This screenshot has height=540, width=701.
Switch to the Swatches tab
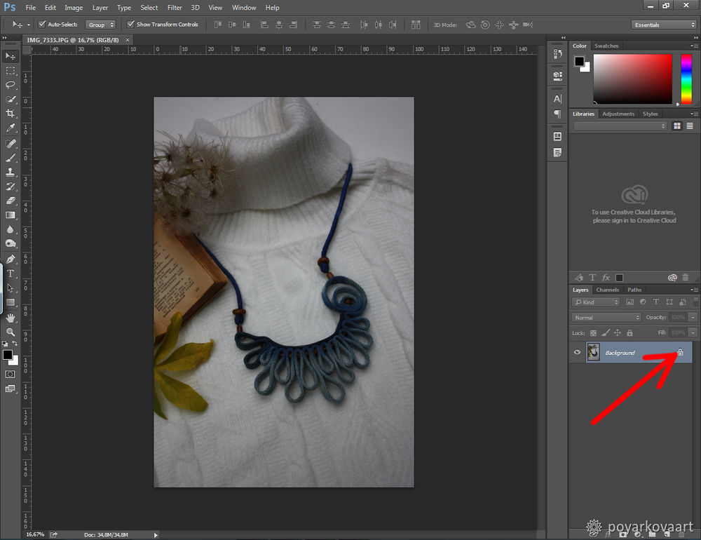tap(606, 46)
